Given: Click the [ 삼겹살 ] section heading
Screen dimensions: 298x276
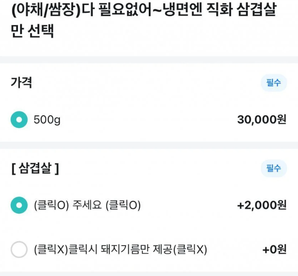Looking at the screenshot, I should [x=35, y=169].
